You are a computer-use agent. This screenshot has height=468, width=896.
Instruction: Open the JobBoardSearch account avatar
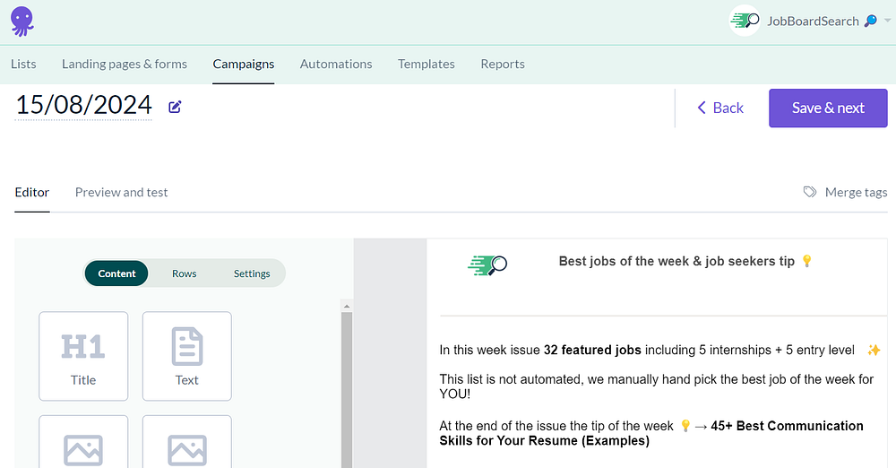745,21
